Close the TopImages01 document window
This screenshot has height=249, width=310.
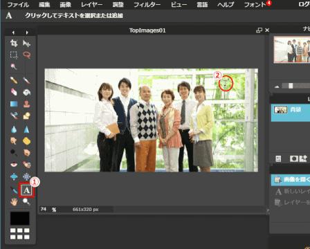tap(267, 30)
